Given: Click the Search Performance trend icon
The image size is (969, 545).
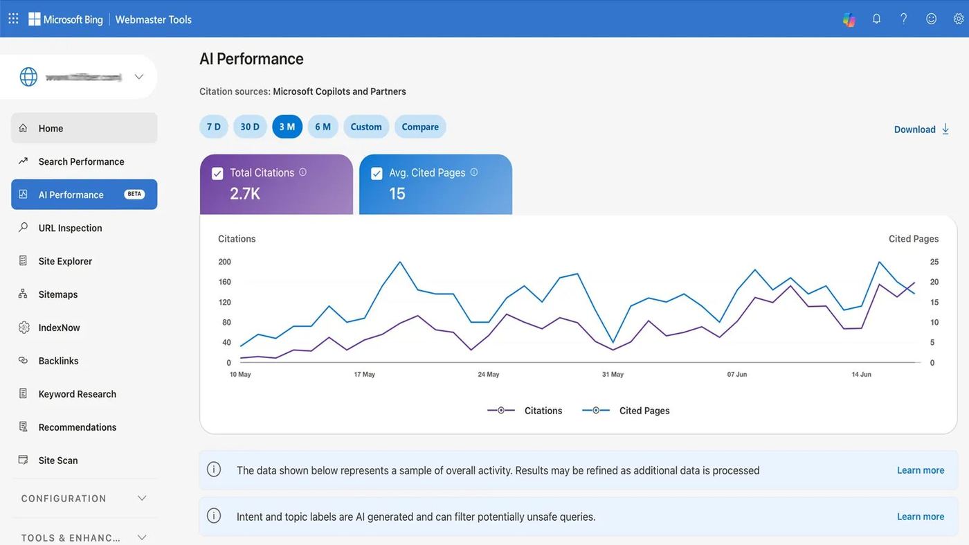Looking at the screenshot, I should pos(23,161).
